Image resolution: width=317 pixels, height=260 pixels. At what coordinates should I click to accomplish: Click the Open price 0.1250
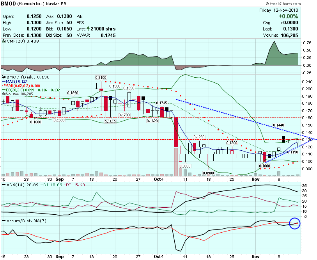[x=34, y=16]
